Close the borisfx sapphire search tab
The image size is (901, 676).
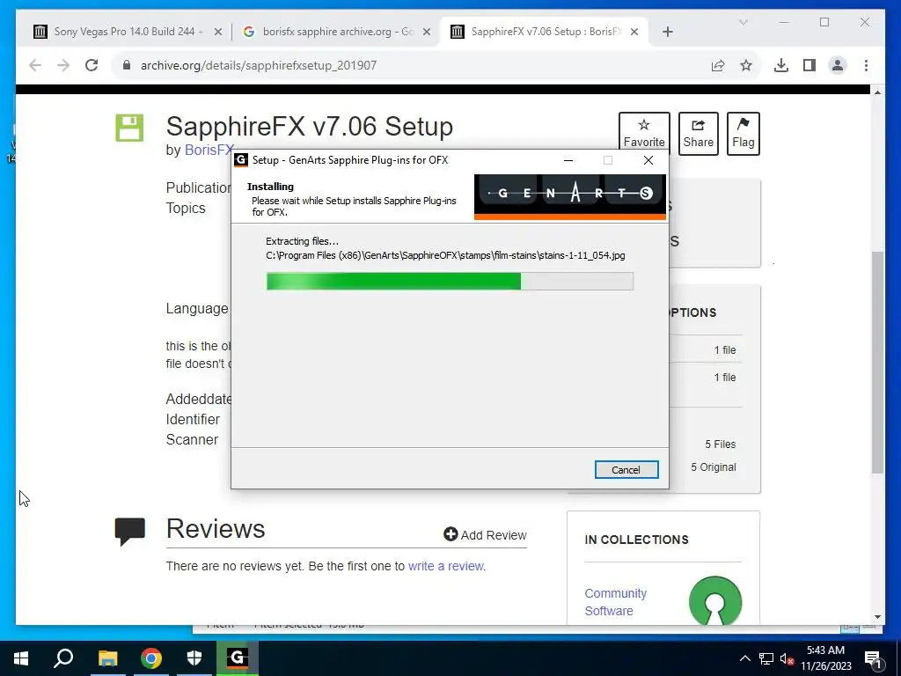pyautogui.click(x=427, y=33)
